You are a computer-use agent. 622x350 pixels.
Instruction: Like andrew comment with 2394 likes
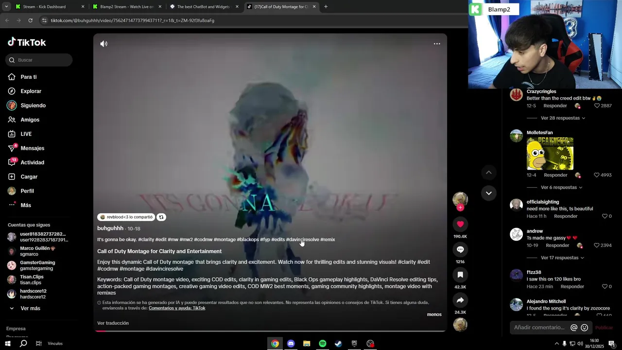tap(597, 245)
